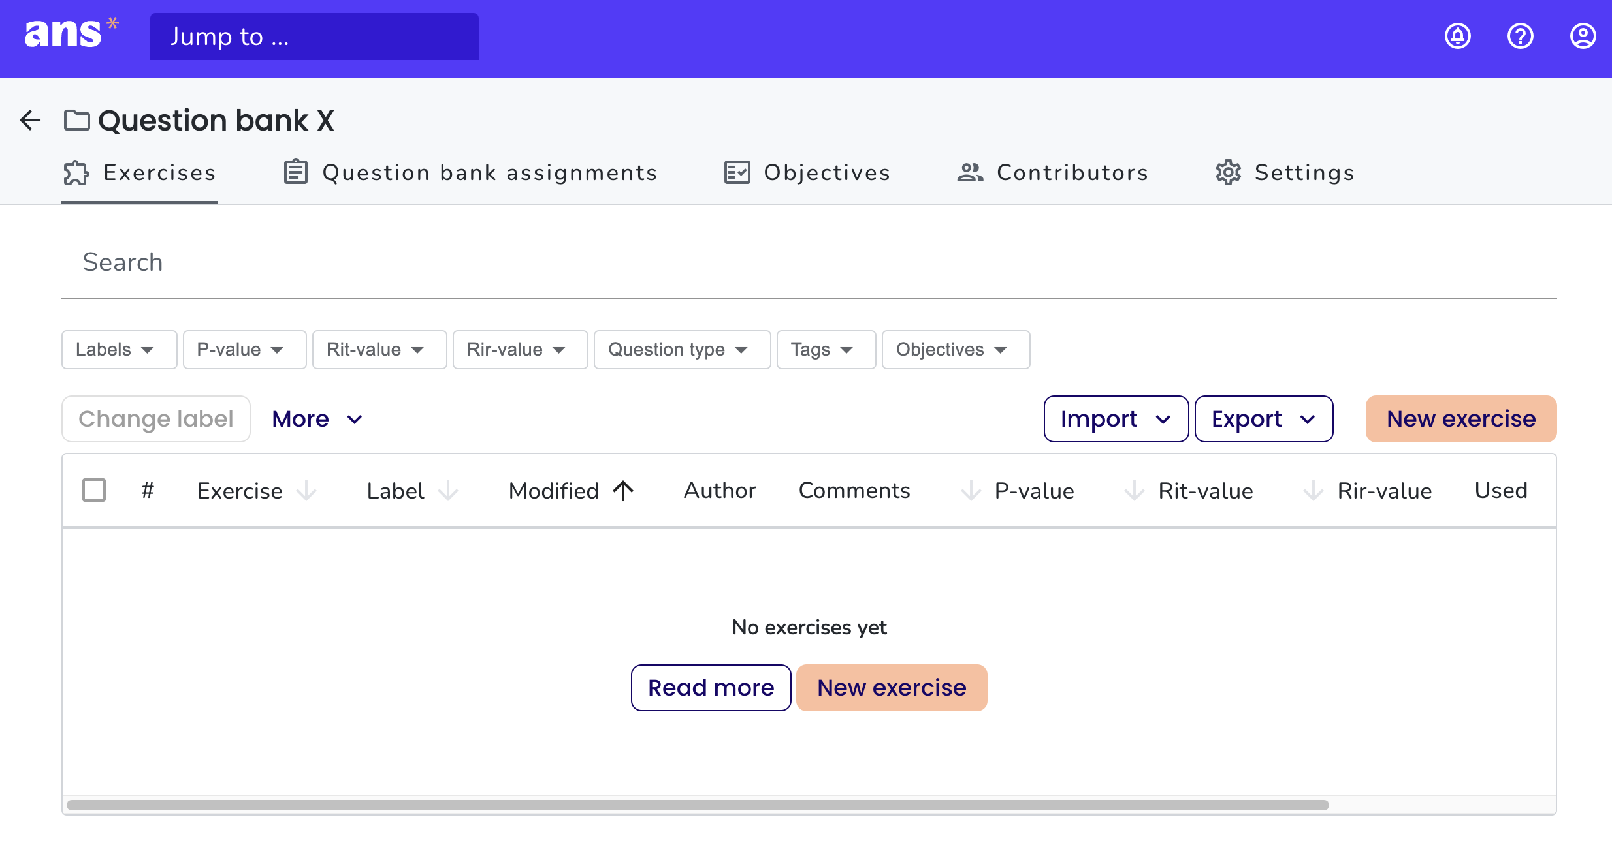The image size is (1612, 847).
Task: Click the Rit-value column sort arrow
Action: click(1135, 491)
